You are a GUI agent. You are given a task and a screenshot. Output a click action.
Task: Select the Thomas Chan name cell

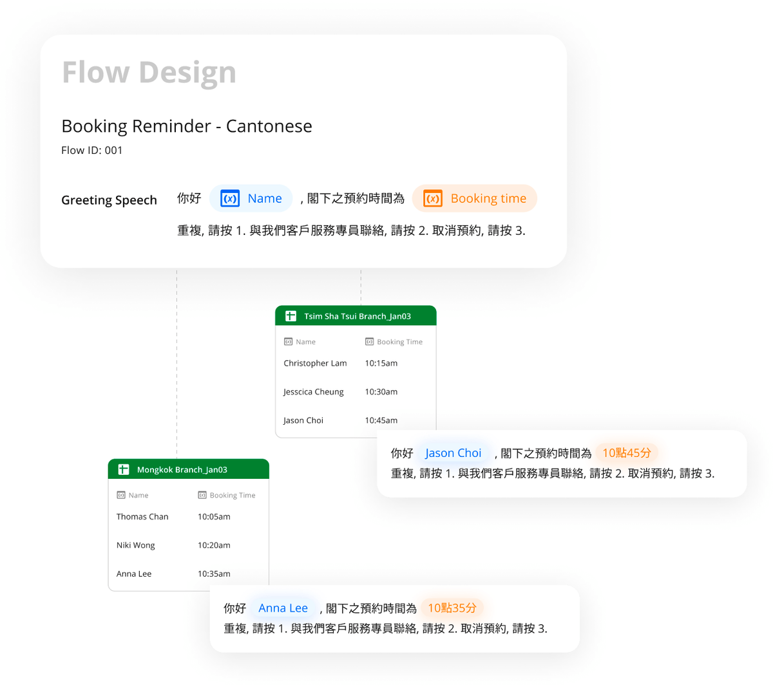[142, 516]
